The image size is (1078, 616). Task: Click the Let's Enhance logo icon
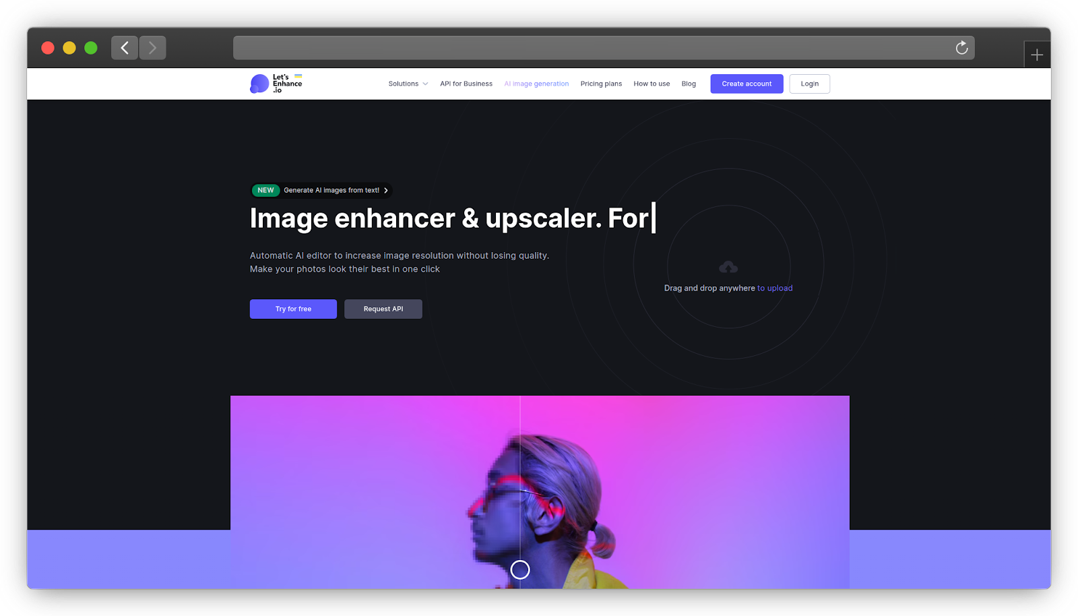point(259,84)
